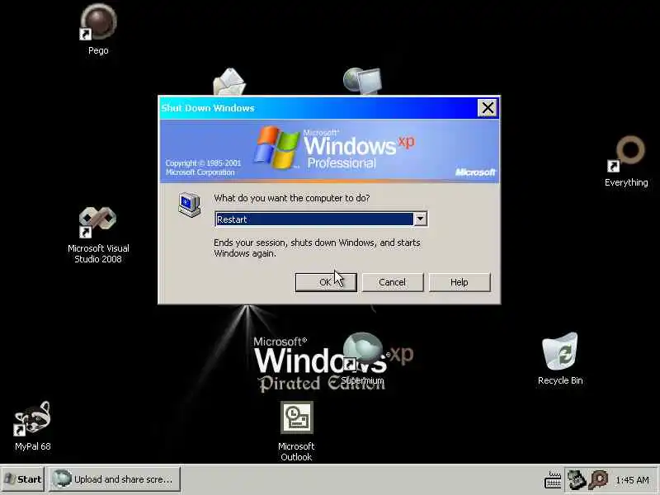Open Help in the shutdown dialog
660x495 pixels.
(460, 282)
